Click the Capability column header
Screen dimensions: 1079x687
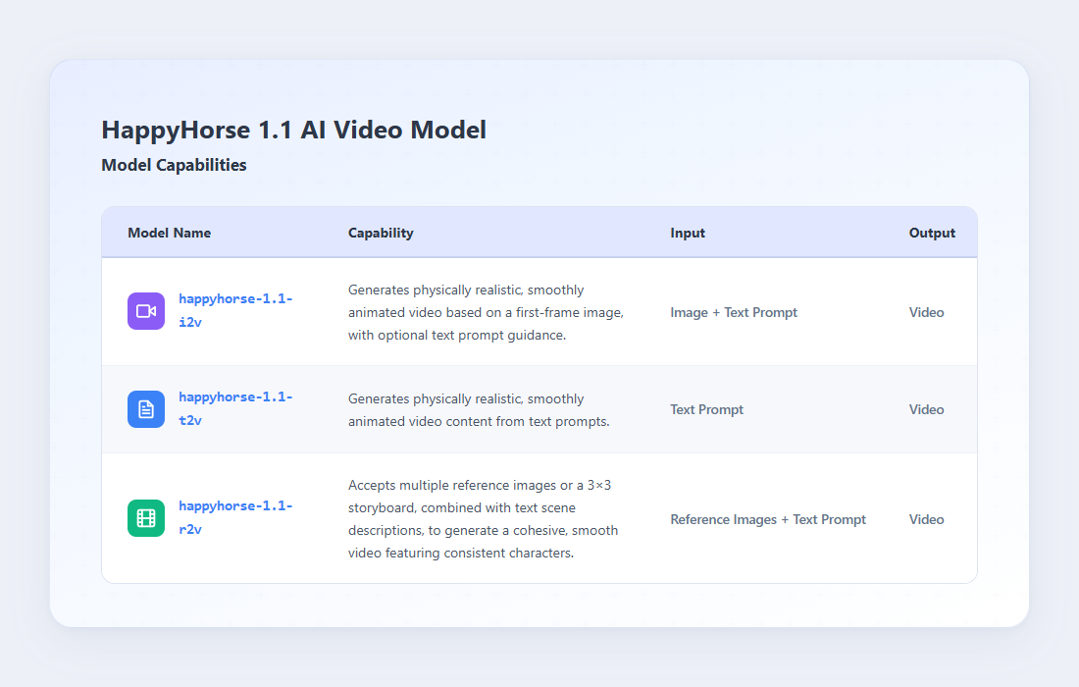[x=381, y=233]
